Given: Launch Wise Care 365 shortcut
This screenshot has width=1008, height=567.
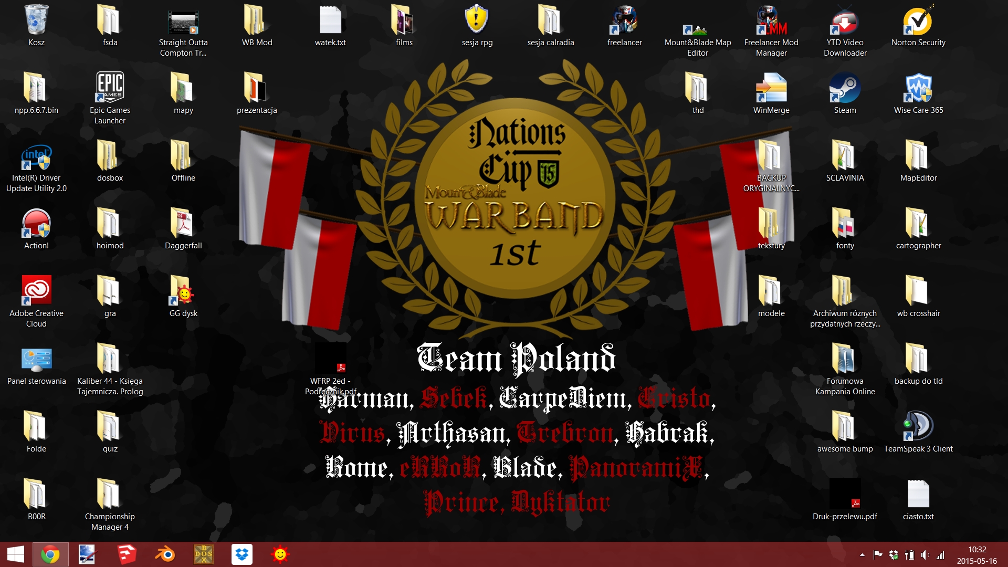Looking at the screenshot, I should pos(918,93).
